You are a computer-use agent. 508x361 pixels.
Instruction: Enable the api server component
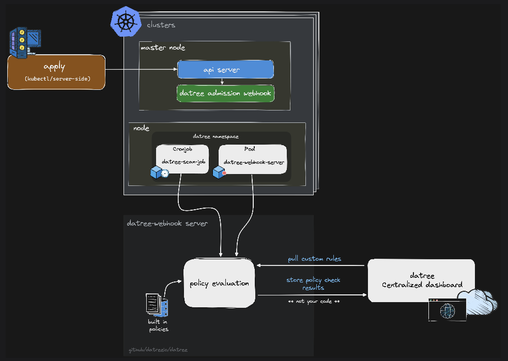tap(225, 69)
